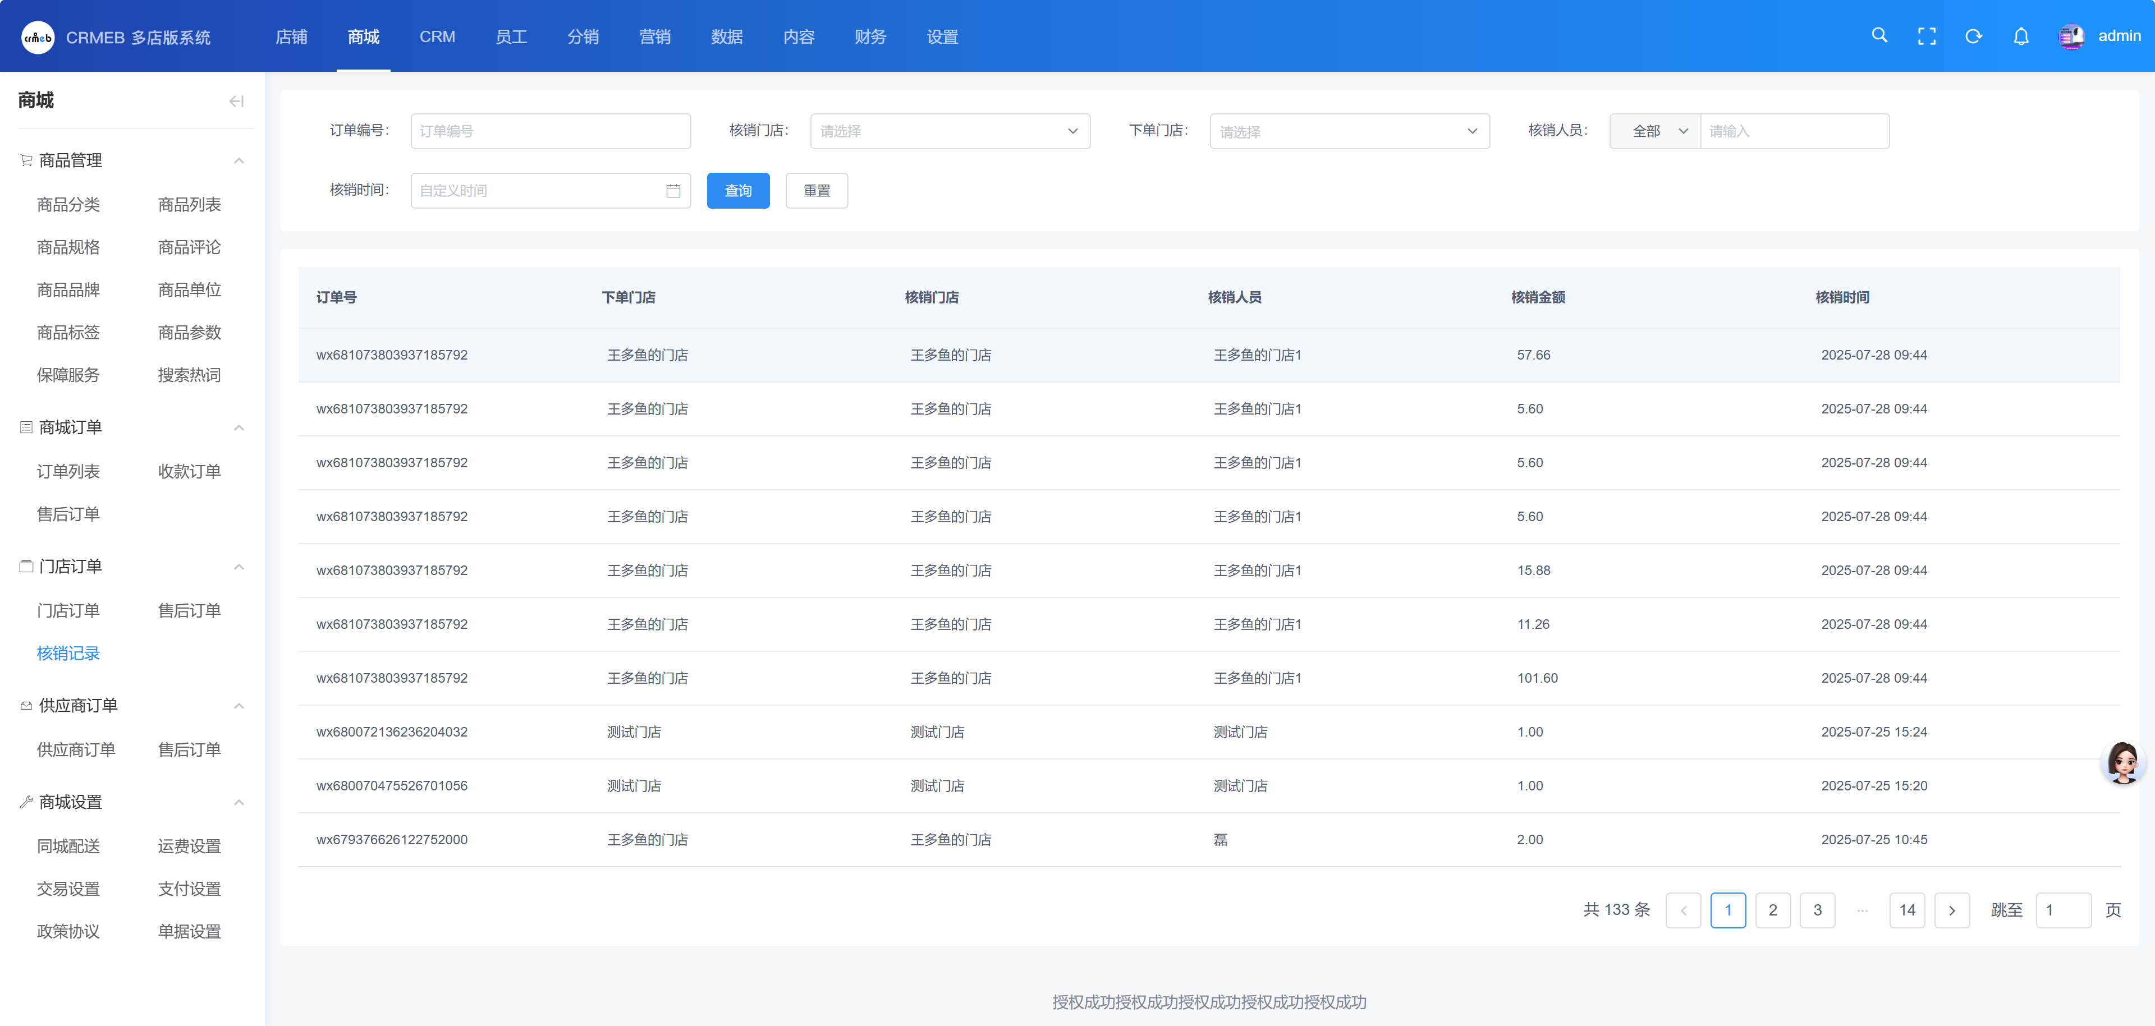Viewport: 2155px width, 1026px height.
Task: Click the 重置 button
Action: 817,191
